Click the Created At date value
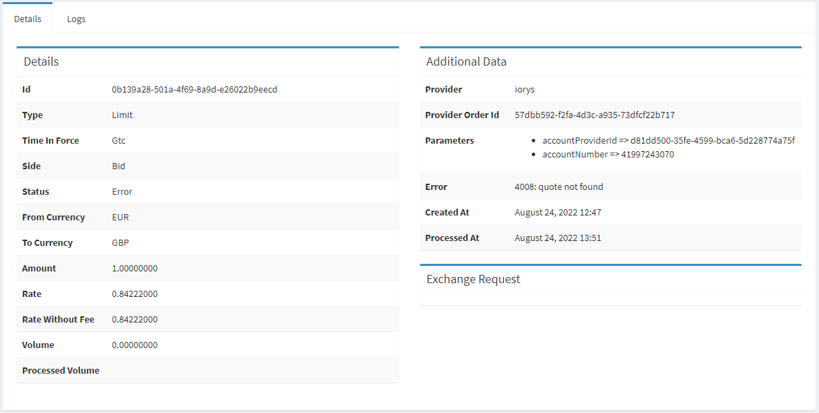Image resolution: width=819 pixels, height=413 pixels. tap(557, 213)
